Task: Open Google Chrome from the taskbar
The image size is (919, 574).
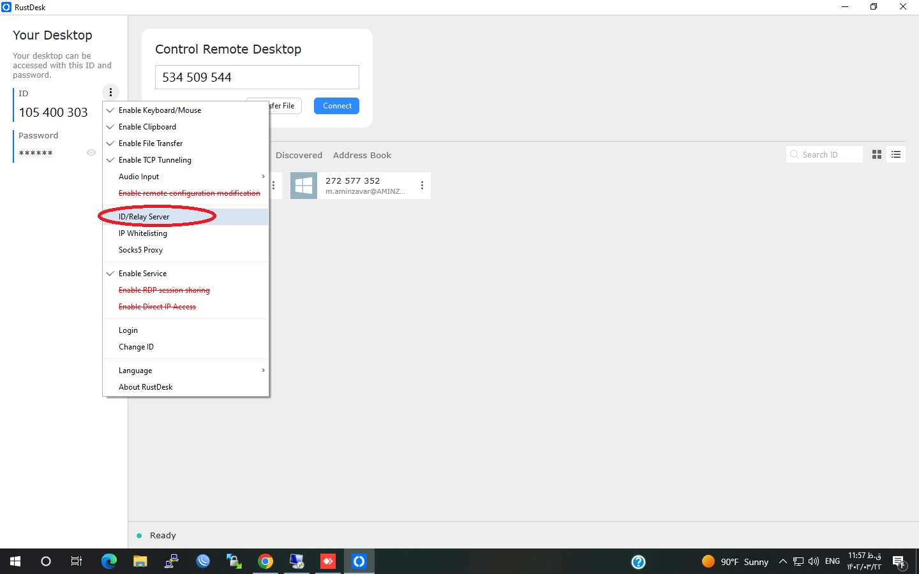Action: (x=265, y=561)
